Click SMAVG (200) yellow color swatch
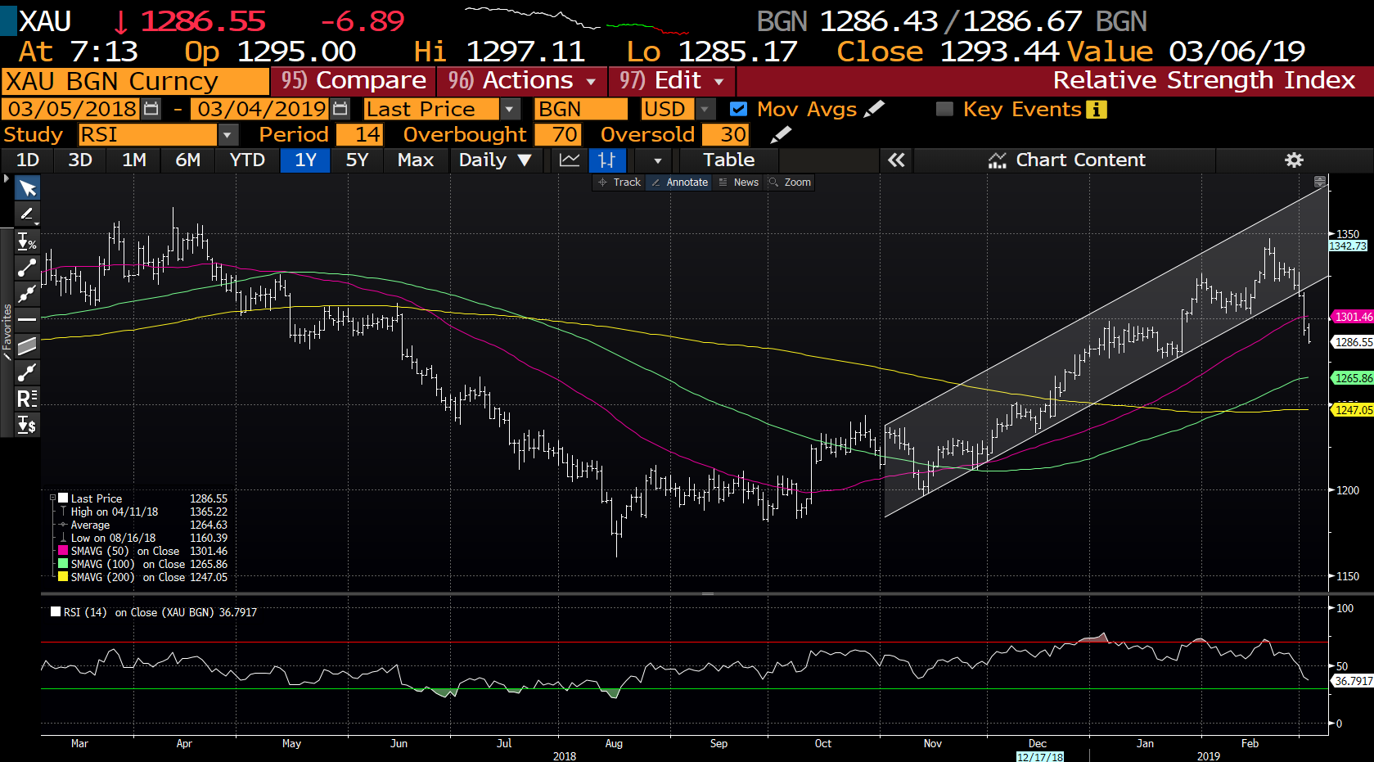Viewport: 1374px width, 762px height. (x=63, y=577)
